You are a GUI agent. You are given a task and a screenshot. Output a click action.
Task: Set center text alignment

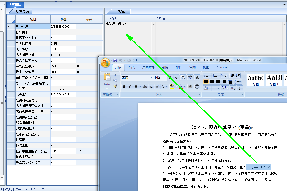(212, 82)
